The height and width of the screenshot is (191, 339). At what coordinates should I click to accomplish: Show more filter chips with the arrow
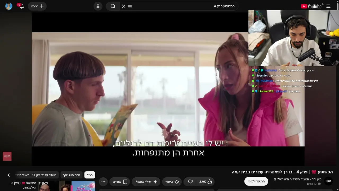[x=9, y=175]
